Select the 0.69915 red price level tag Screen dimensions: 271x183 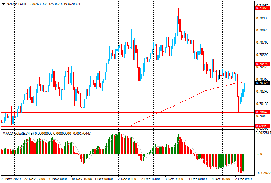coord(262,126)
